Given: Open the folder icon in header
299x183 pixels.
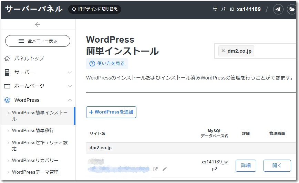Looking at the screenshot, I should 291,9.
